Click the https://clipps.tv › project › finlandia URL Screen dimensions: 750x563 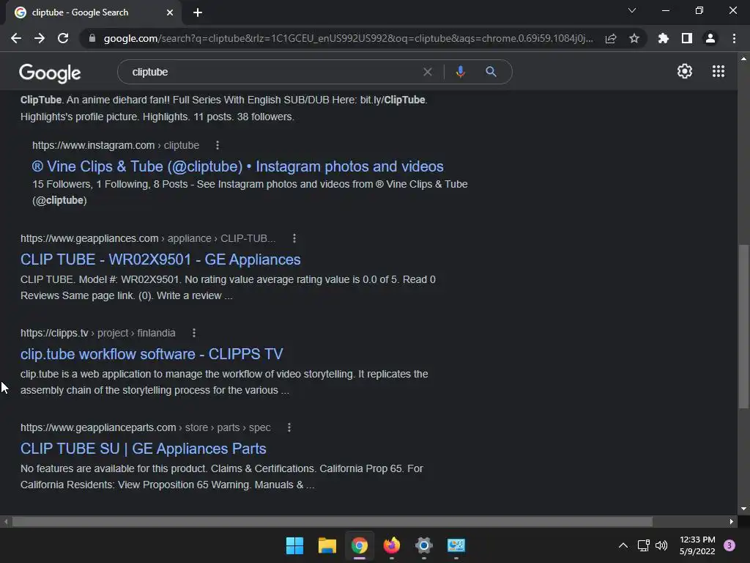(98, 333)
